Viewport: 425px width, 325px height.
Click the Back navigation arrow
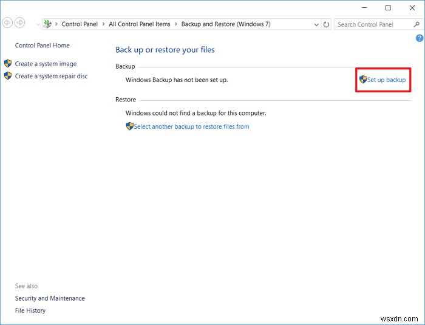point(7,22)
